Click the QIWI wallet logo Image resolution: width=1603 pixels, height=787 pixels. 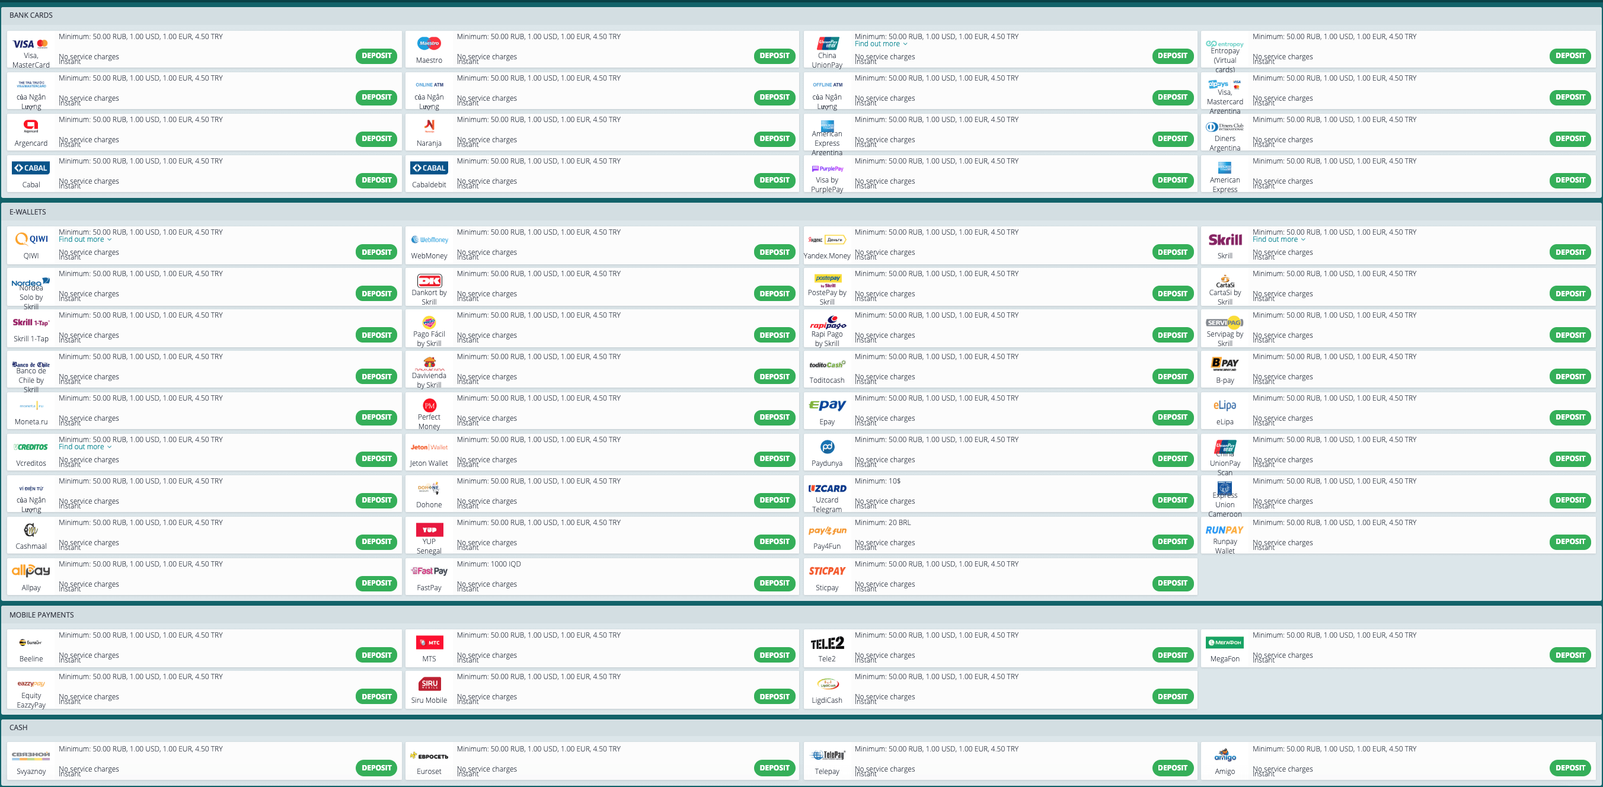tap(31, 239)
